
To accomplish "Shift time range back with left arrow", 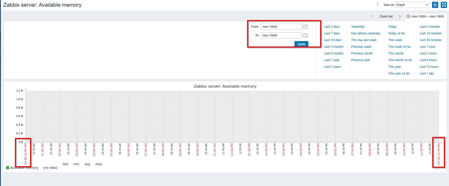I will click(372, 16).
